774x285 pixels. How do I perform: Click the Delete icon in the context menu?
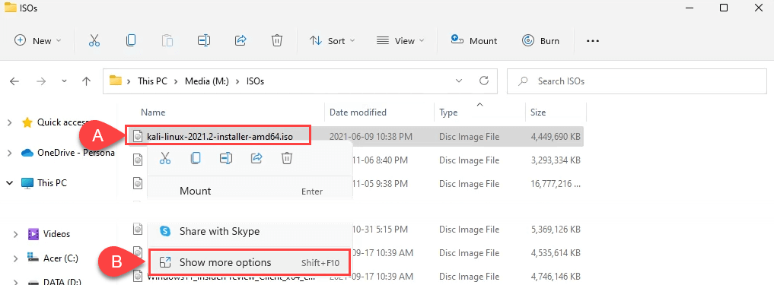287,158
